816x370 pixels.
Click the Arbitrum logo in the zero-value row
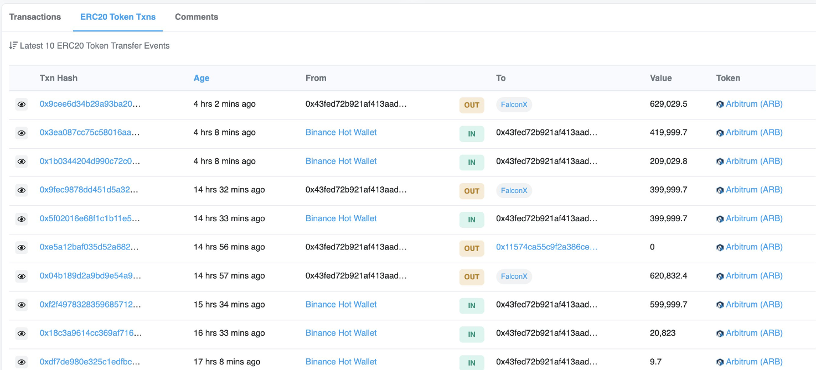[720, 247]
